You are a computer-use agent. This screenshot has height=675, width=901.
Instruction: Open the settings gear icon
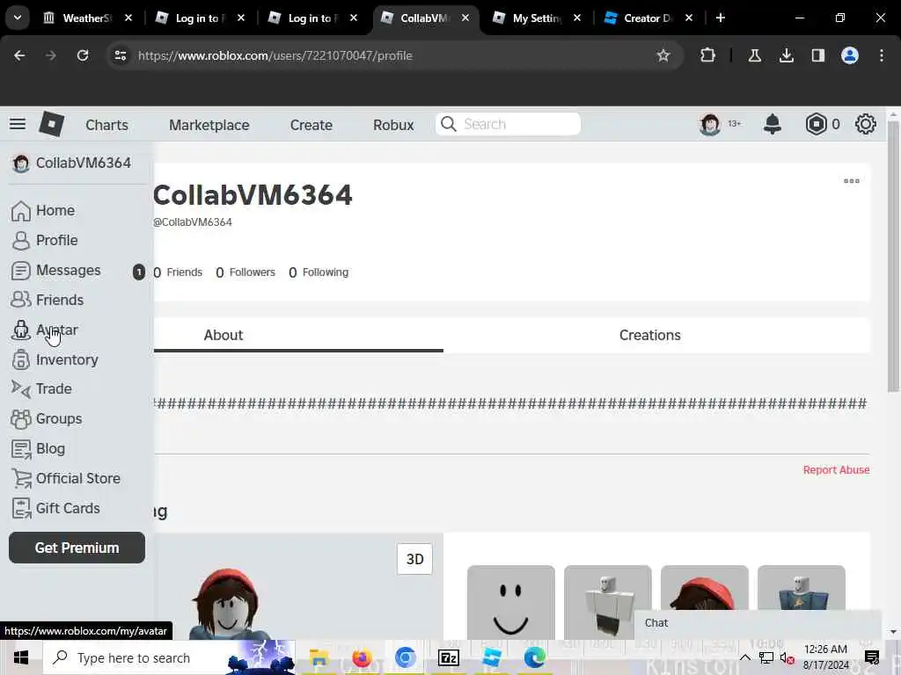pos(866,124)
